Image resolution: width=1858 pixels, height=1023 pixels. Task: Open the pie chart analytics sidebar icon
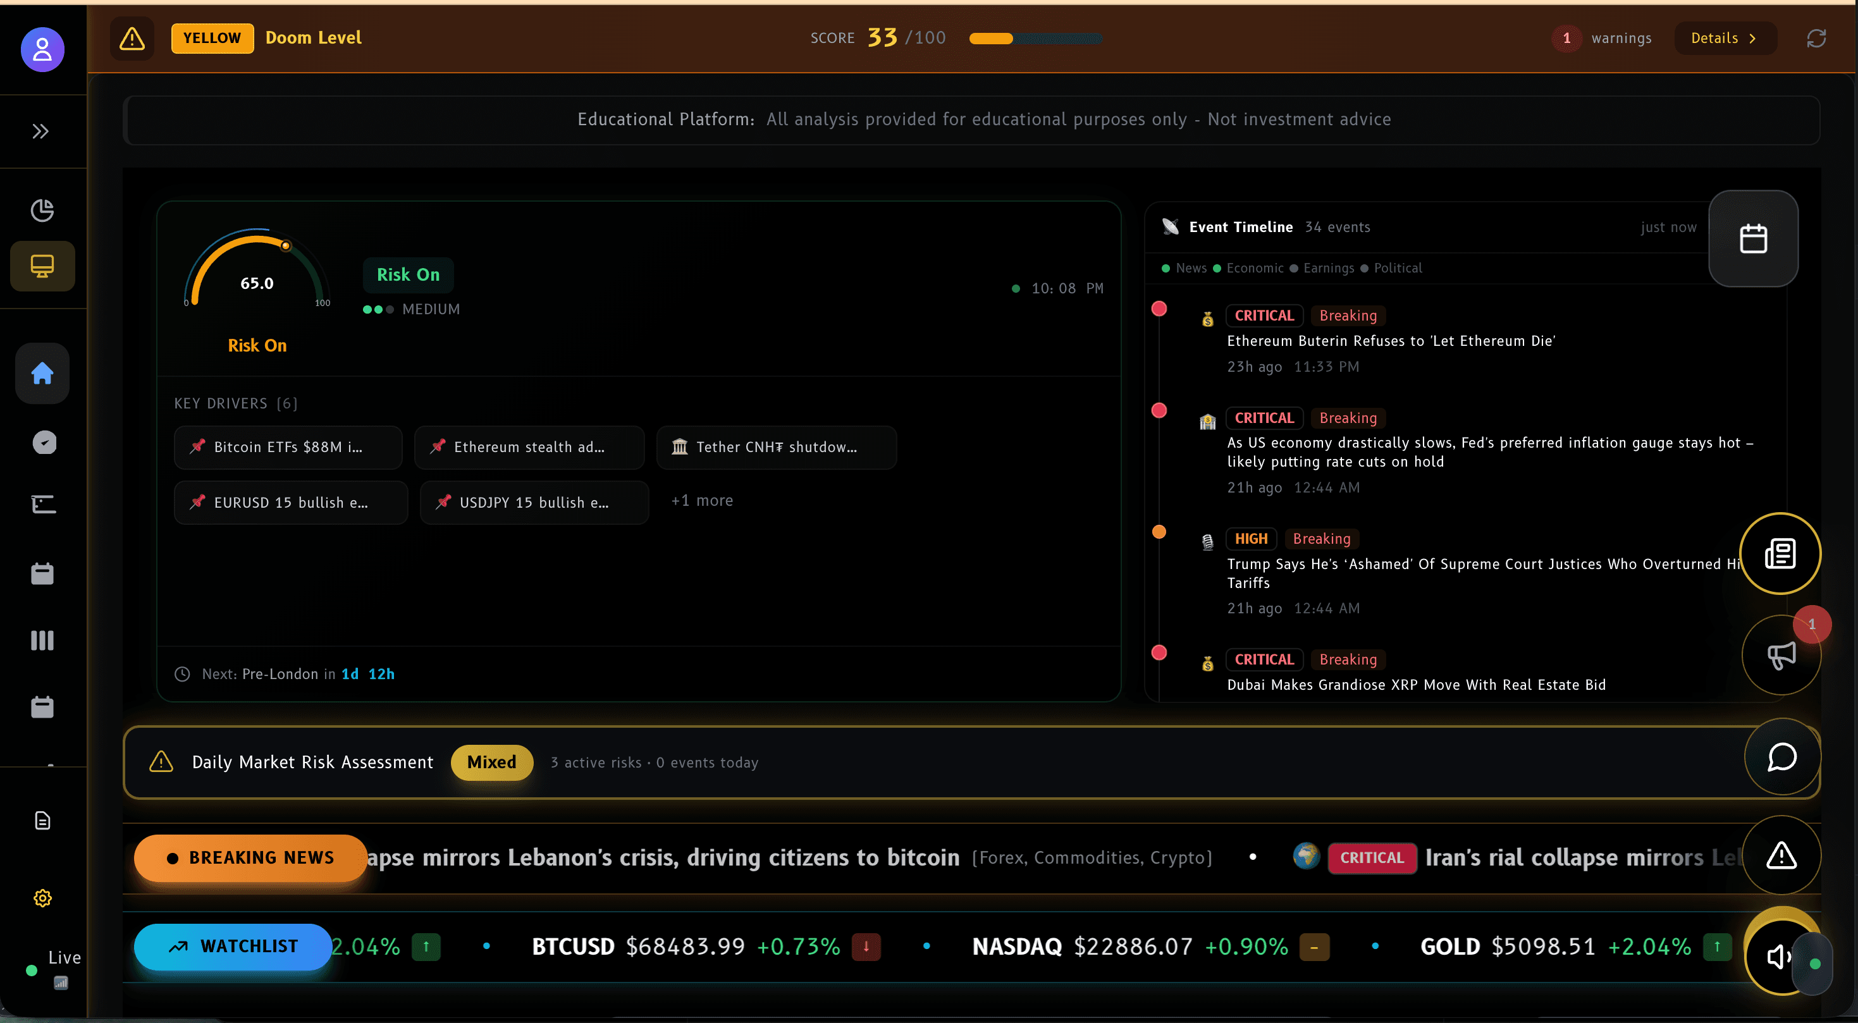(x=42, y=211)
